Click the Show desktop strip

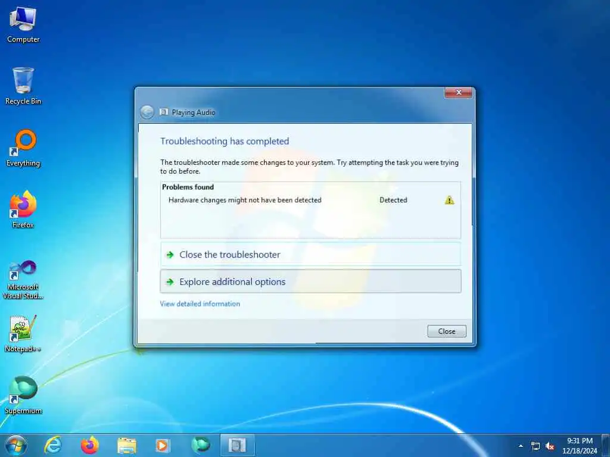point(606,445)
